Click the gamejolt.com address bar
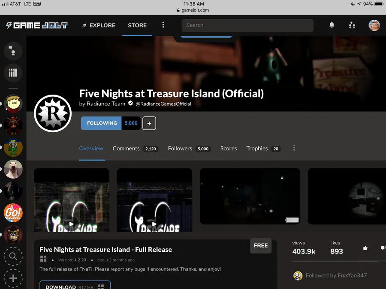The width and height of the screenshot is (386, 289). pyautogui.click(x=193, y=10)
